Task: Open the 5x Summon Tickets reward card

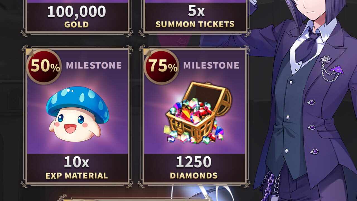Action: tap(195, 16)
